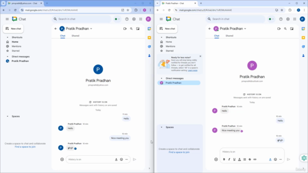Collapse Direct messages section in left window
The width and height of the screenshot is (308, 173).
coord(8,57)
